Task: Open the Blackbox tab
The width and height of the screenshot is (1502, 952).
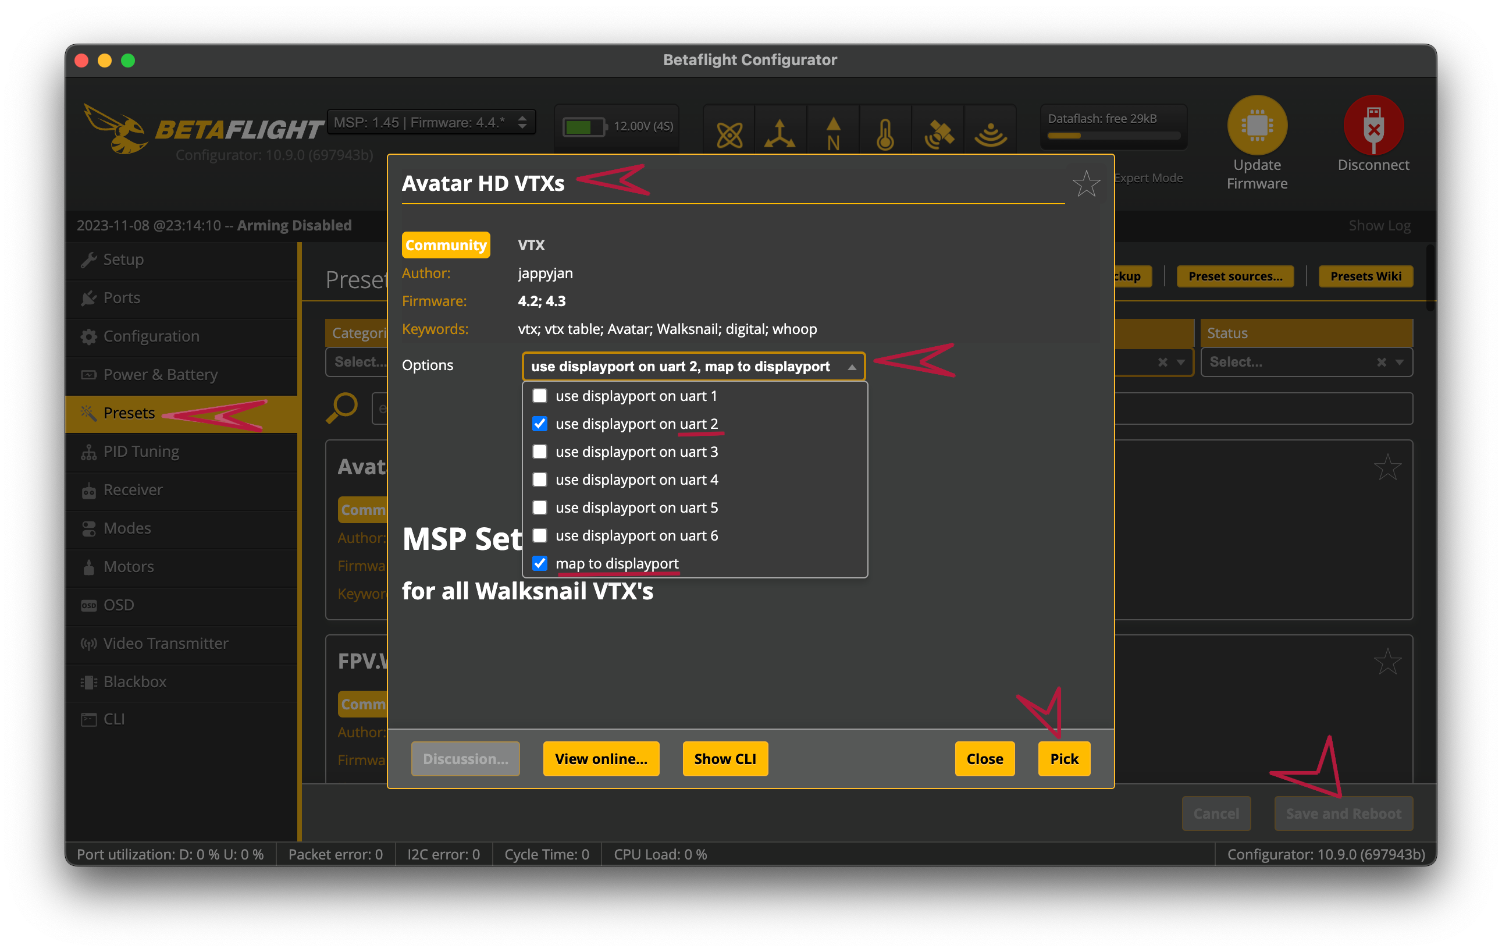Action: 181,681
